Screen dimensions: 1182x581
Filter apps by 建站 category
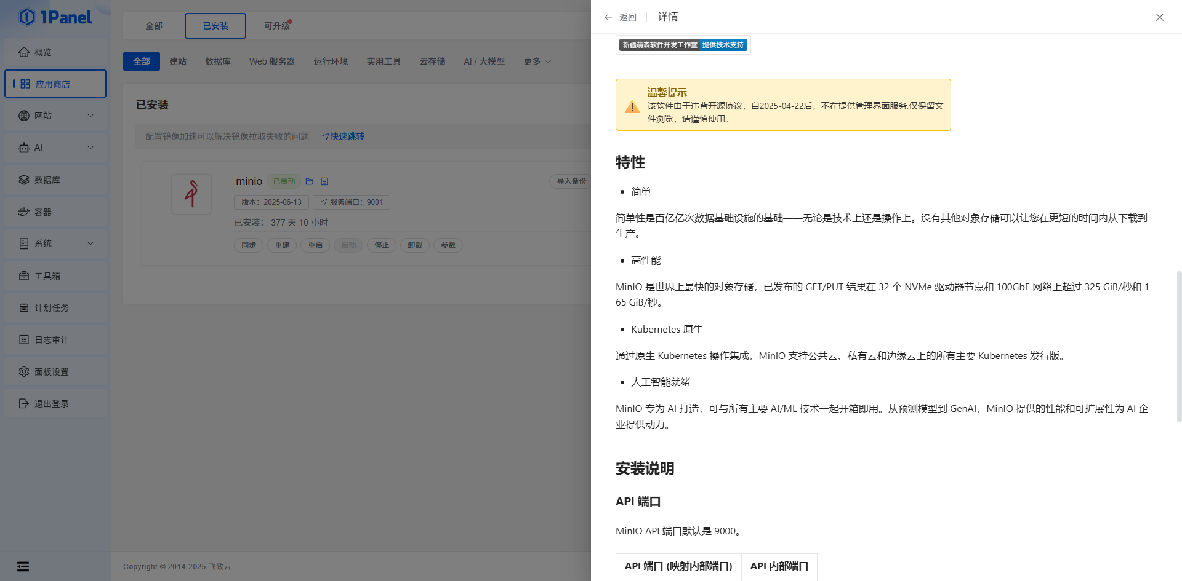178,61
